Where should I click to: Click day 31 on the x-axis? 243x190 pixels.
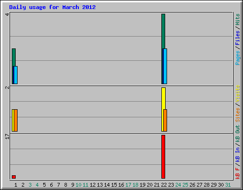pos(228,185)
